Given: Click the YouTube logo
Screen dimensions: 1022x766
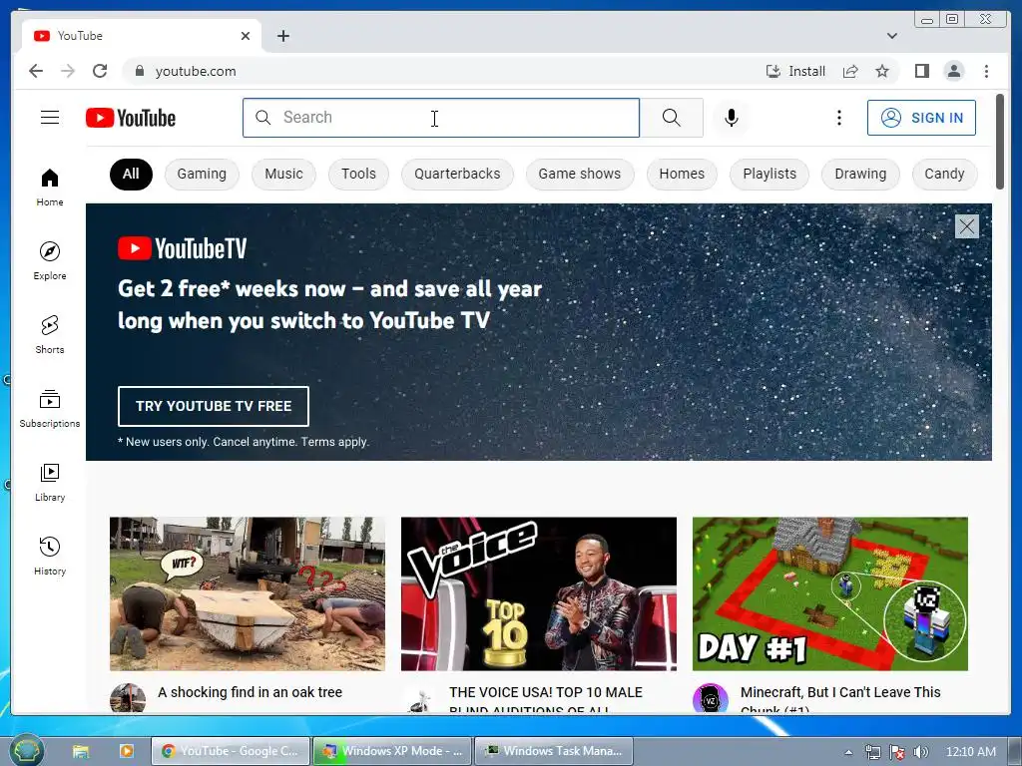Looking at the screenshot, I should (131, 118).
